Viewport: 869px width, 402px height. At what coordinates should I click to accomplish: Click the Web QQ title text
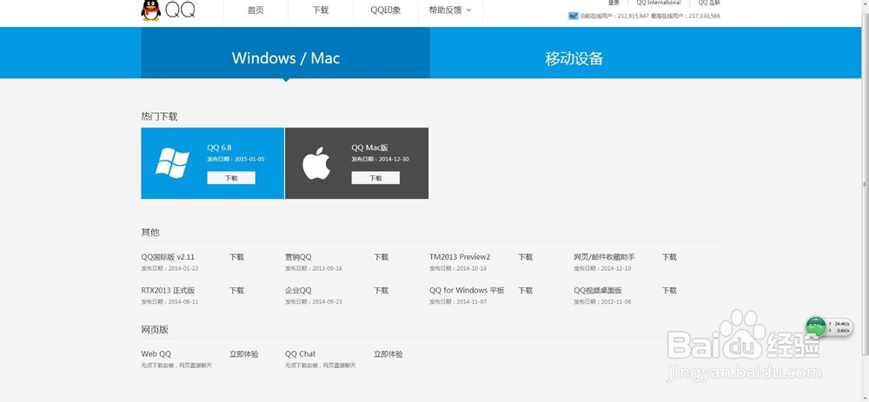pos(156,354)
